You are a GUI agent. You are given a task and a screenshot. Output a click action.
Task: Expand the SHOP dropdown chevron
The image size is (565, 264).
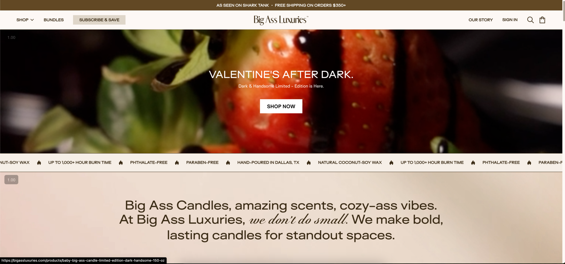coord(32,20)
